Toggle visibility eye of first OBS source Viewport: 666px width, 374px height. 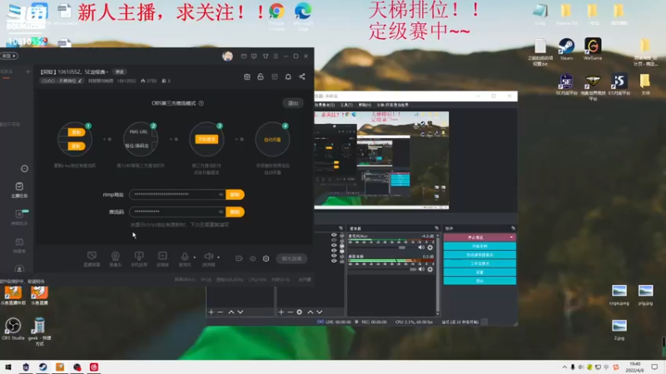click(334, 235)
